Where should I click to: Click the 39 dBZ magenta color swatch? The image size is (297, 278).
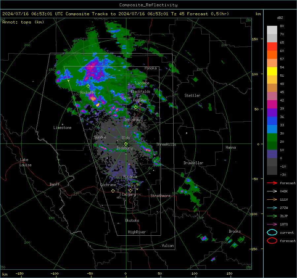coord(272,104)
